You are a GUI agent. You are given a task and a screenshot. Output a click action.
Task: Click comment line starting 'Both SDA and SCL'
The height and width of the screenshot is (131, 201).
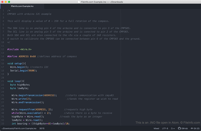[x=62, y=35]
